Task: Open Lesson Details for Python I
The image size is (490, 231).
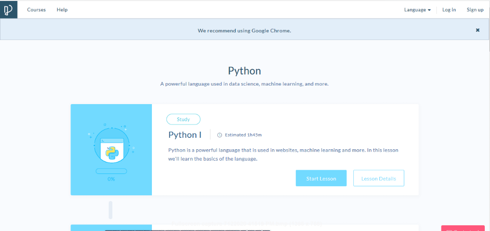Action: pyautogui.click(x=379, y=178)
